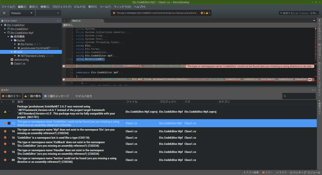Open the ビルド(B) menu

pos(80,7)
